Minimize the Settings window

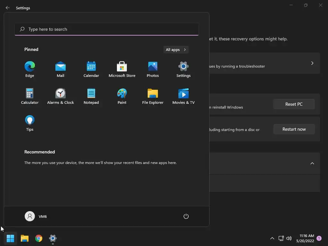[x=291, y=5]
